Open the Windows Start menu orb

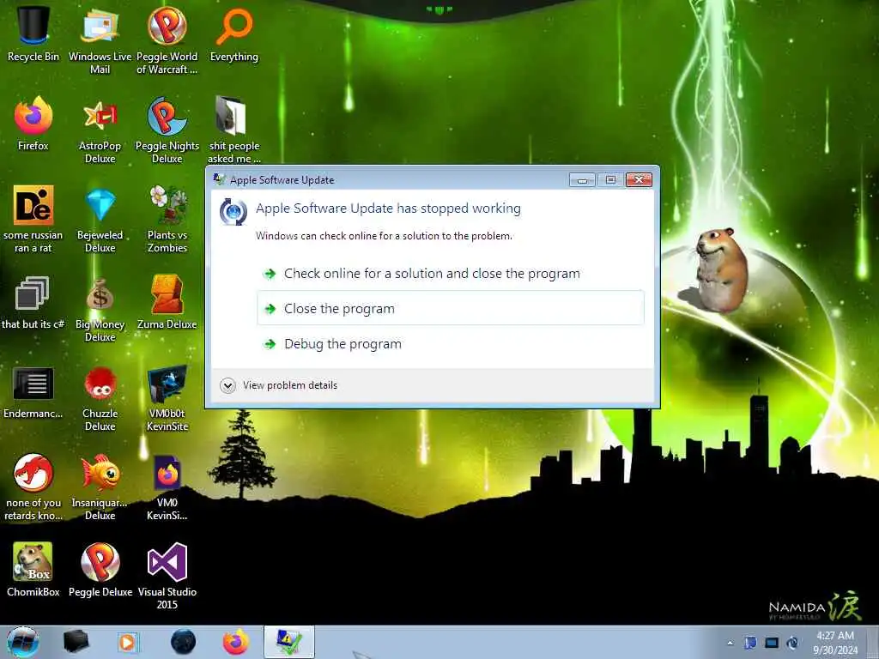(x=23, y=642)
